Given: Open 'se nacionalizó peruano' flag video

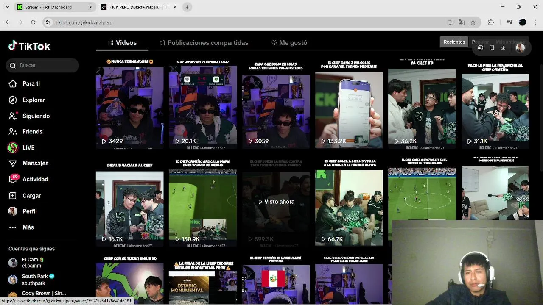Looking at the screenshot, I should point(276,280).
